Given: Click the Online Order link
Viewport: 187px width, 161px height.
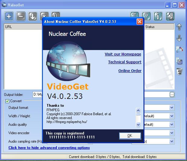Looking at the screenshot, I should (130, 71).
